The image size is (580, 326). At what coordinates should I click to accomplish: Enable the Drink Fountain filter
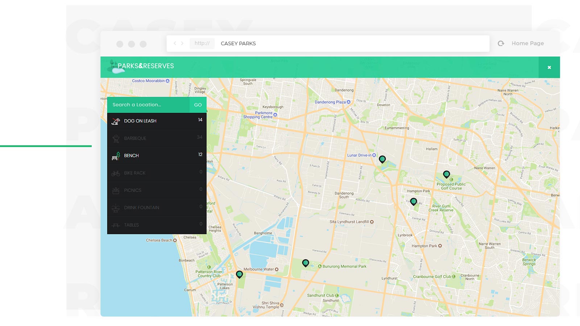pyautogui.click(x=157, y=208)
